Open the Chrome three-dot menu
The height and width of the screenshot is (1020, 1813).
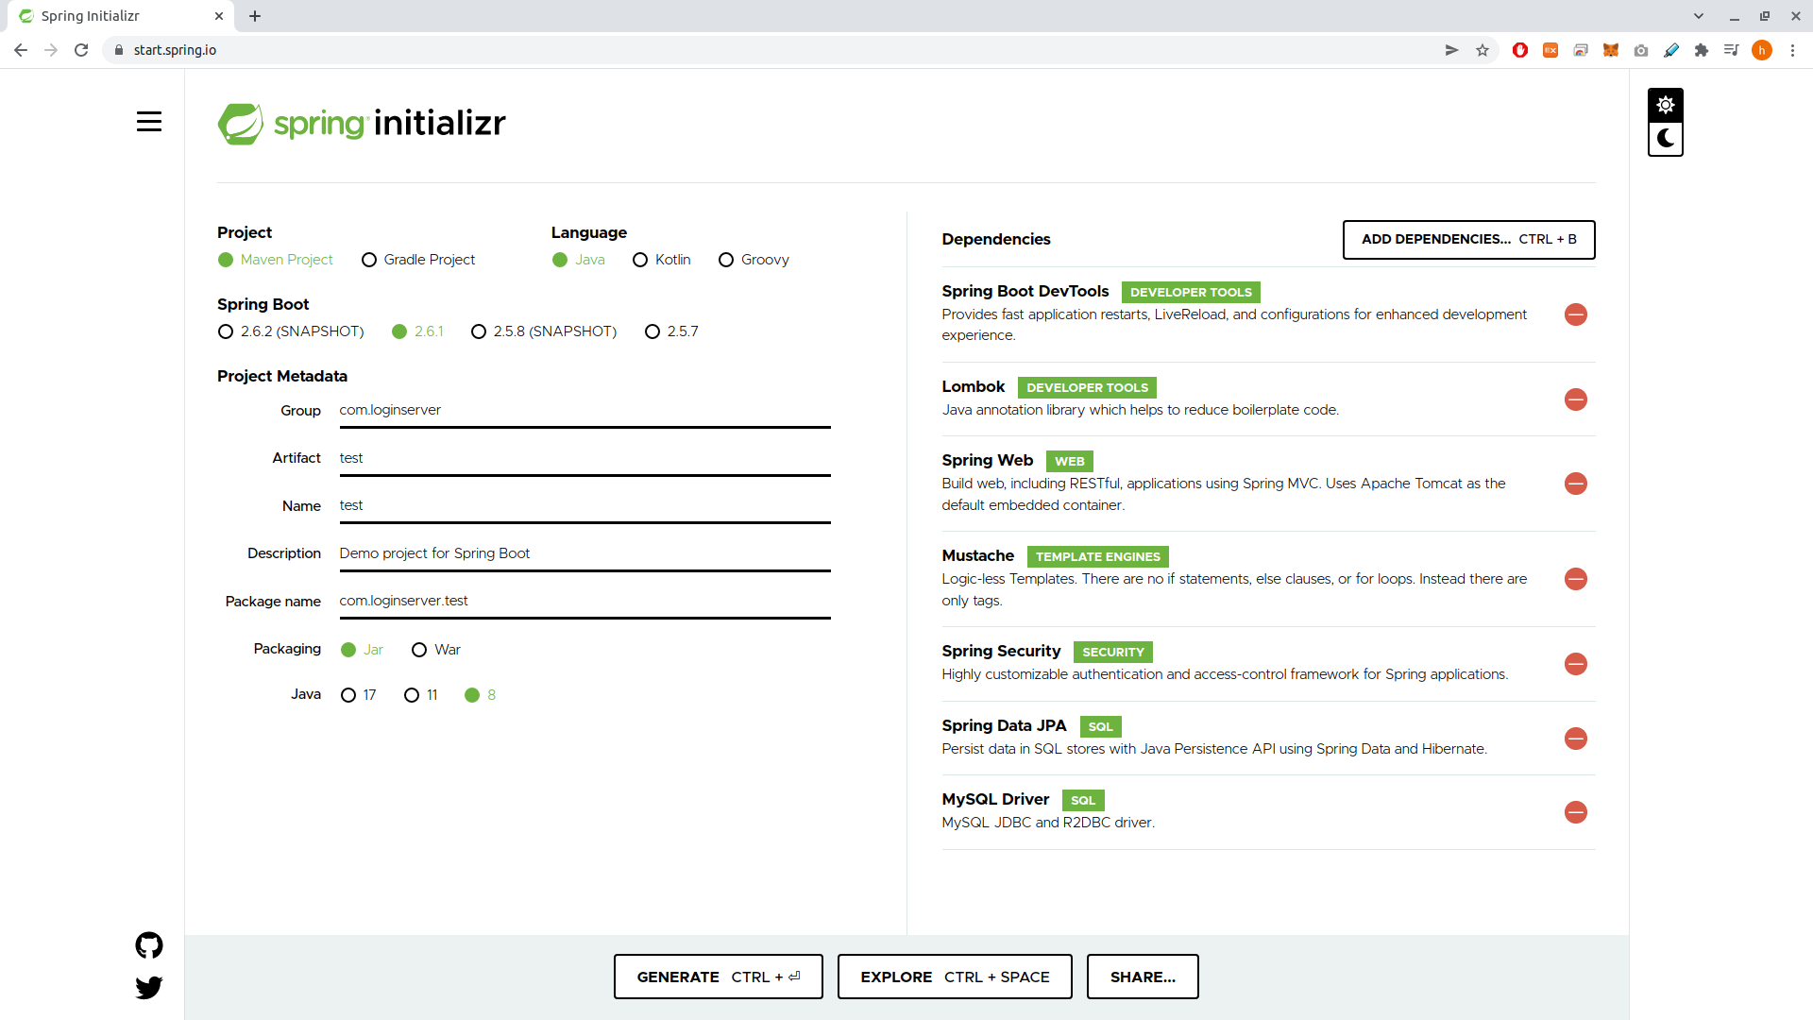tap(1792, 50)
